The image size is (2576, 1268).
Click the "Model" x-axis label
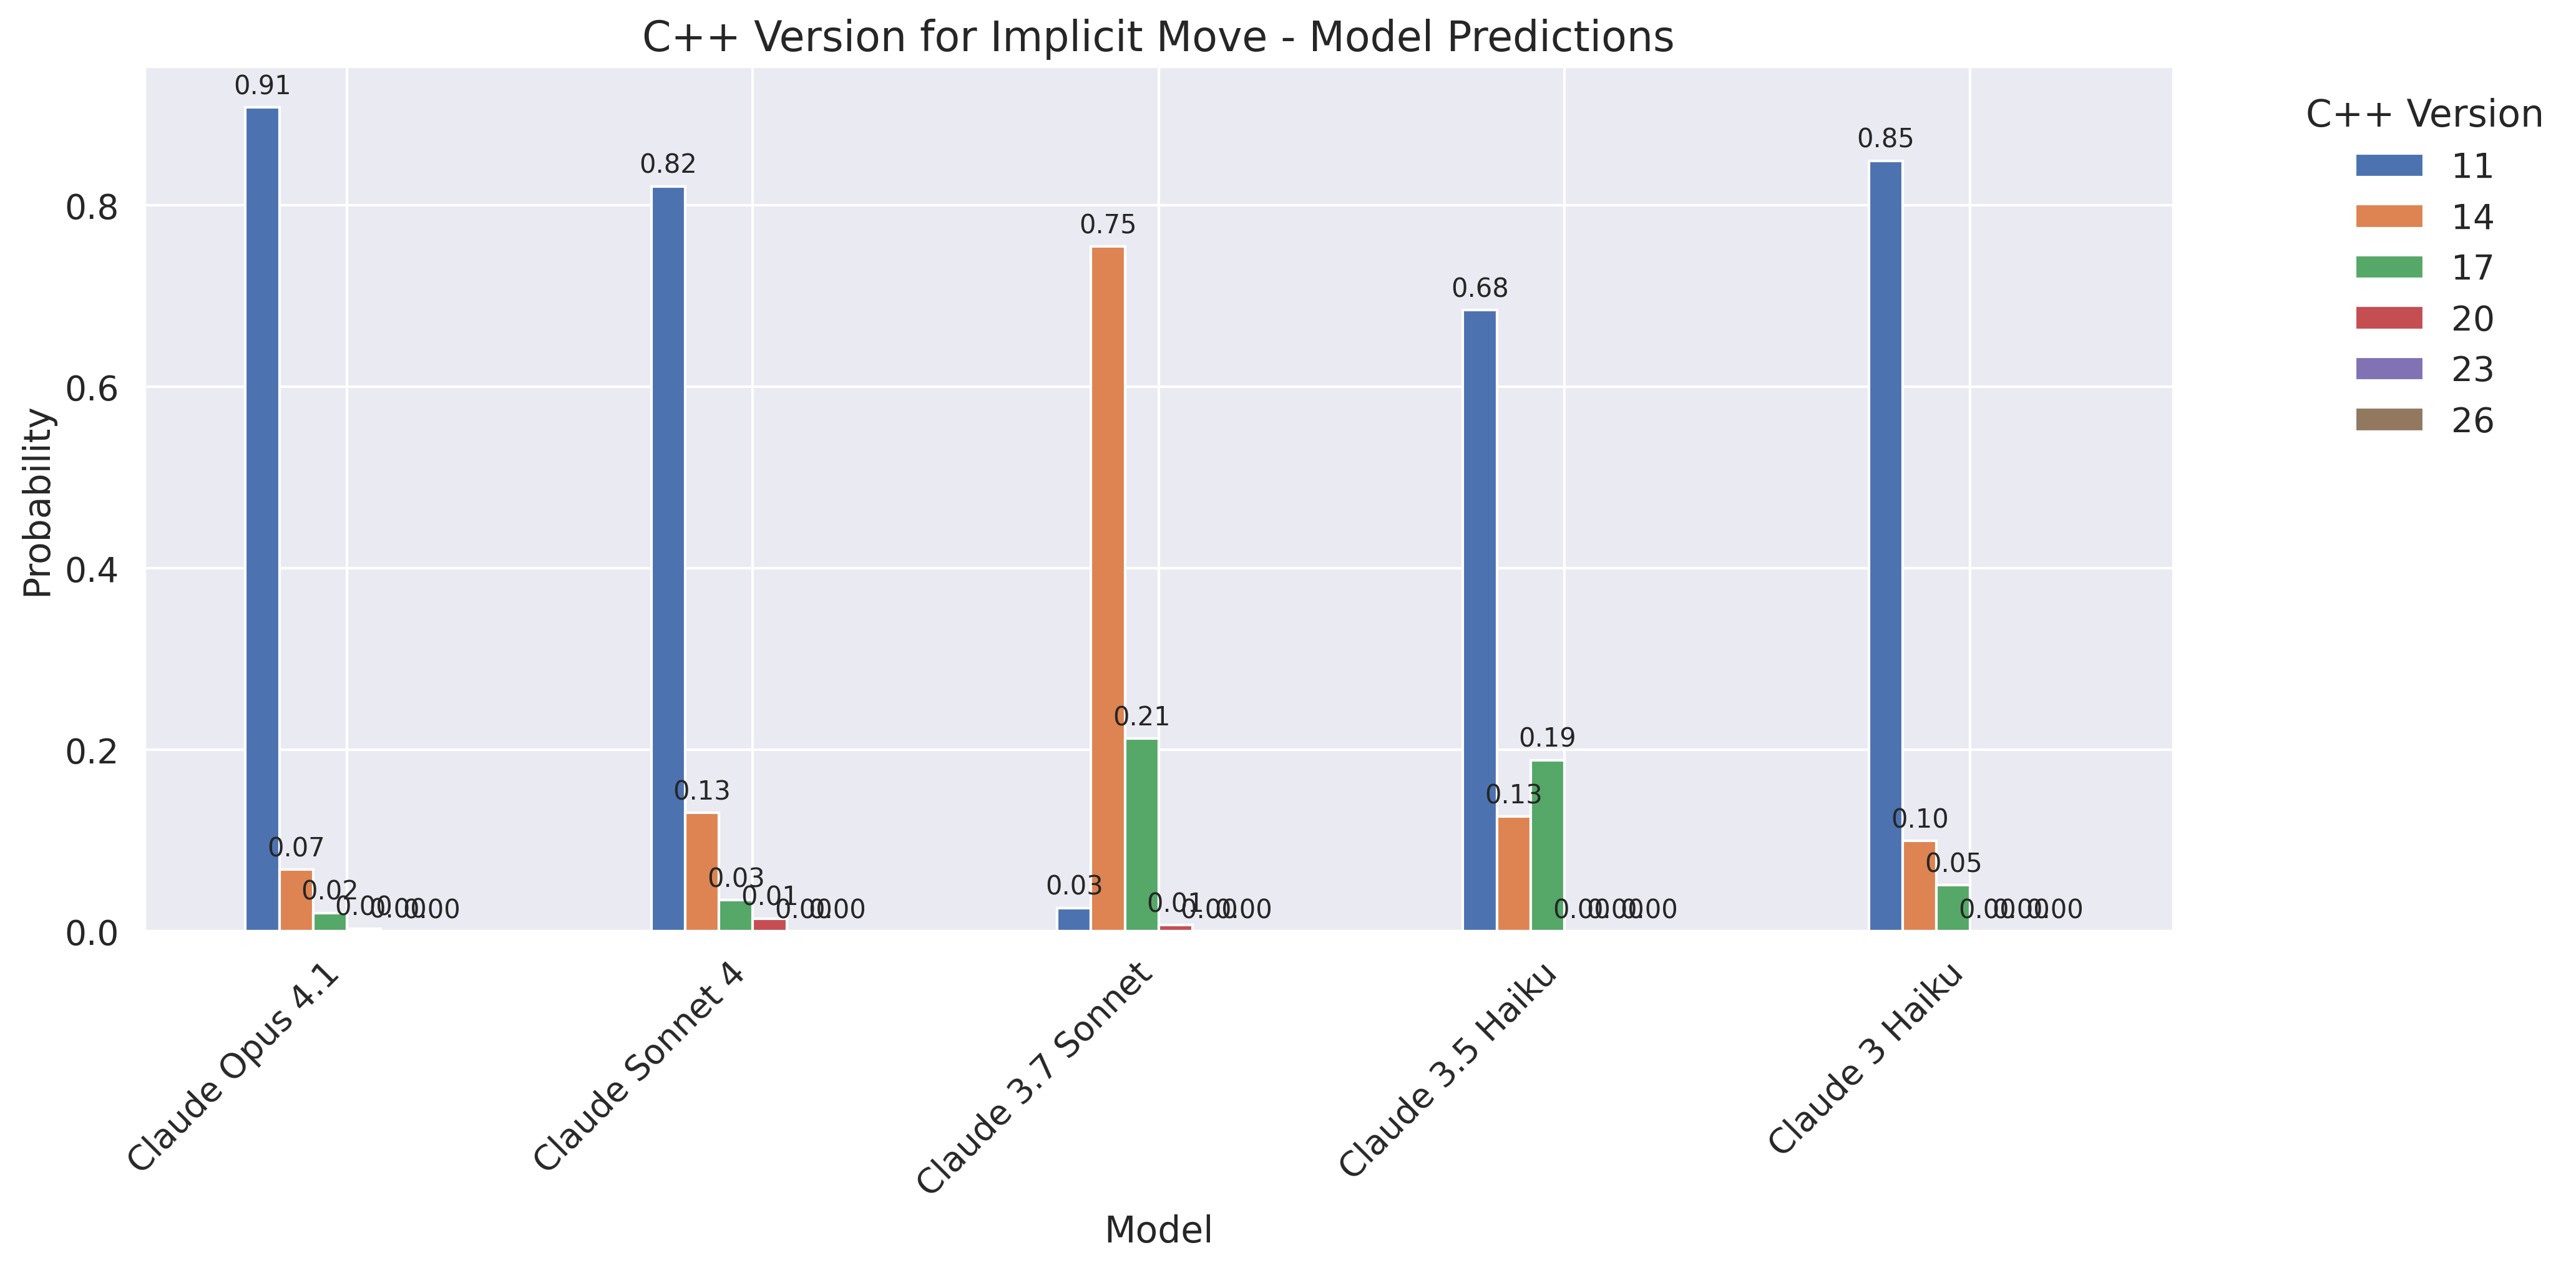point(1158,1229)
